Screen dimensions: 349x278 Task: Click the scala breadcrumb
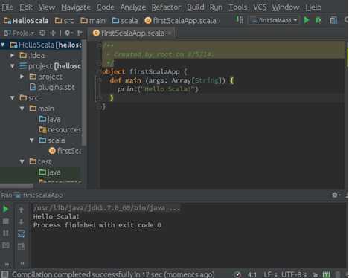(x=125, y=21)
